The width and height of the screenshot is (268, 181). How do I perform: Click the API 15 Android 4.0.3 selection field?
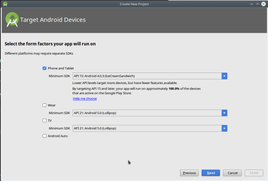(147, 76)
